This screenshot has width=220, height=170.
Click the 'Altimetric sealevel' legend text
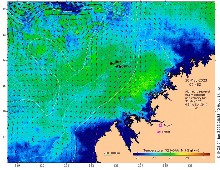point(197,91)
